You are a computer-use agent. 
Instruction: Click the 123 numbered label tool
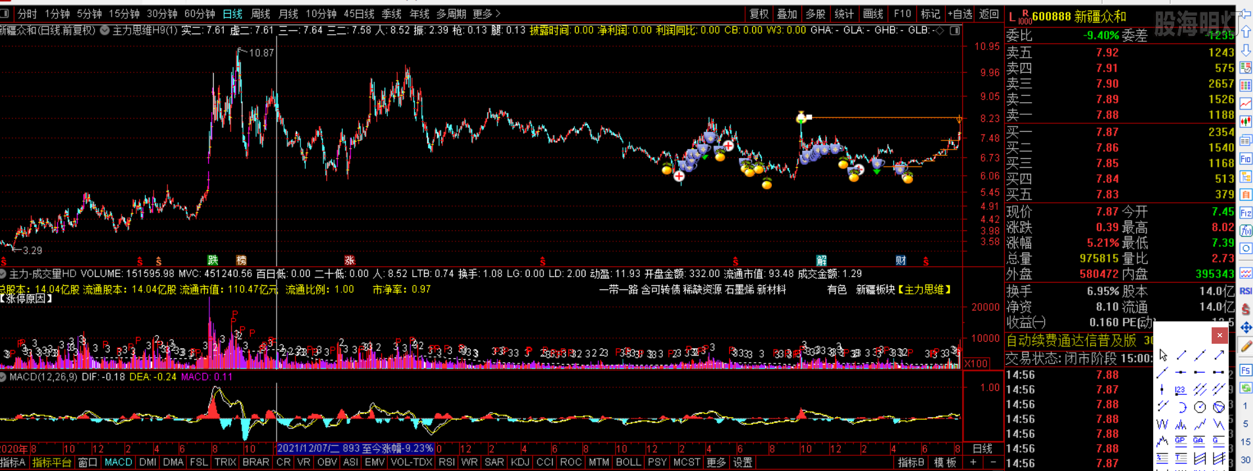click(x=1181, y=390)
